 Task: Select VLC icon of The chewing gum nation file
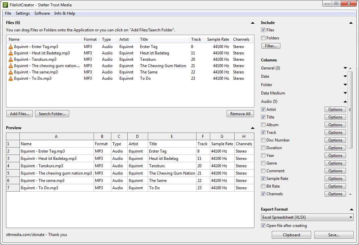[11, 66]
